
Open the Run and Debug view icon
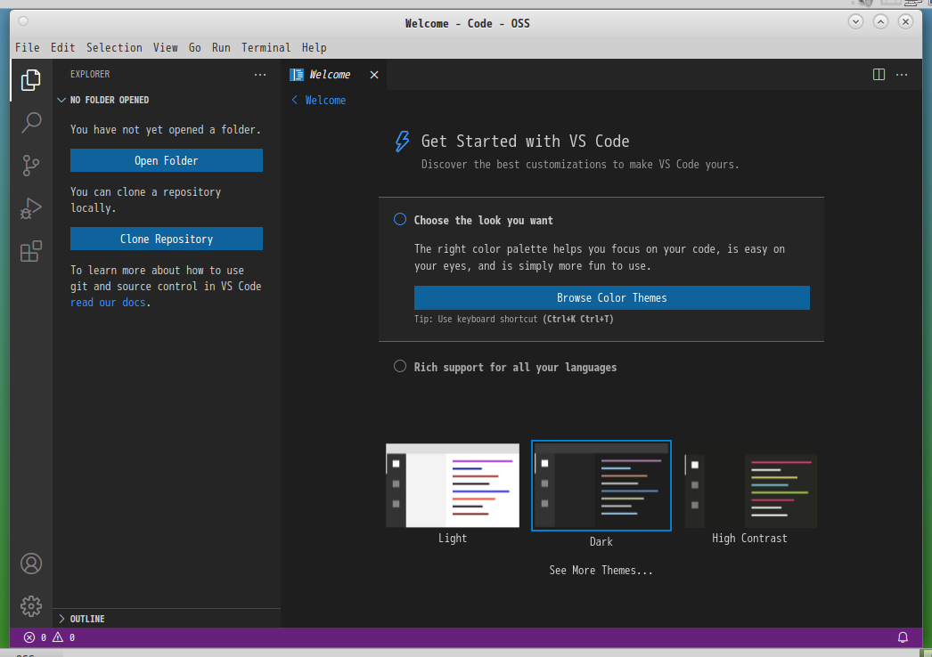click(31, 208)
